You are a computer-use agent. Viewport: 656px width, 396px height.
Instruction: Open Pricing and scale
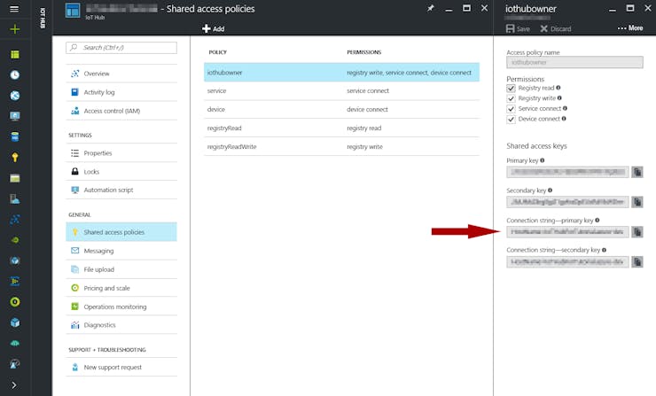tap(121, 288)
